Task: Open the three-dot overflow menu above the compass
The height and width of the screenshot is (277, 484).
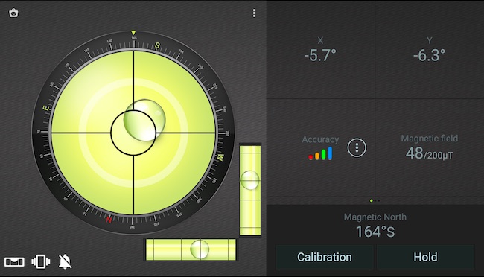Action: tap(254, 13)
